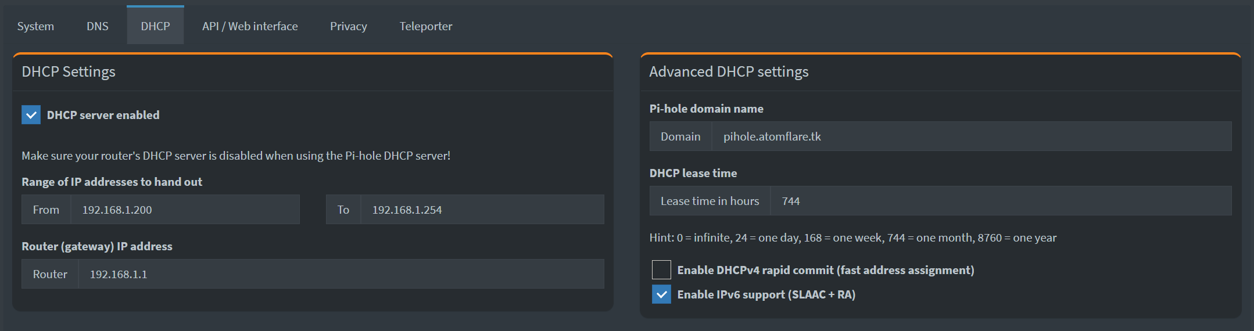Viewport: 1254px width, 331px height.
Task: Click the Enable IPv6 support label text
Action: point(766,294)
